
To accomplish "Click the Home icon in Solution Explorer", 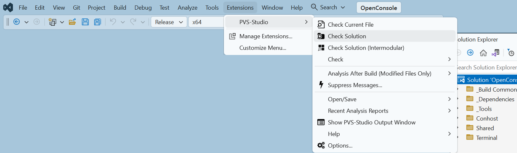I will (x=483, y=53).
